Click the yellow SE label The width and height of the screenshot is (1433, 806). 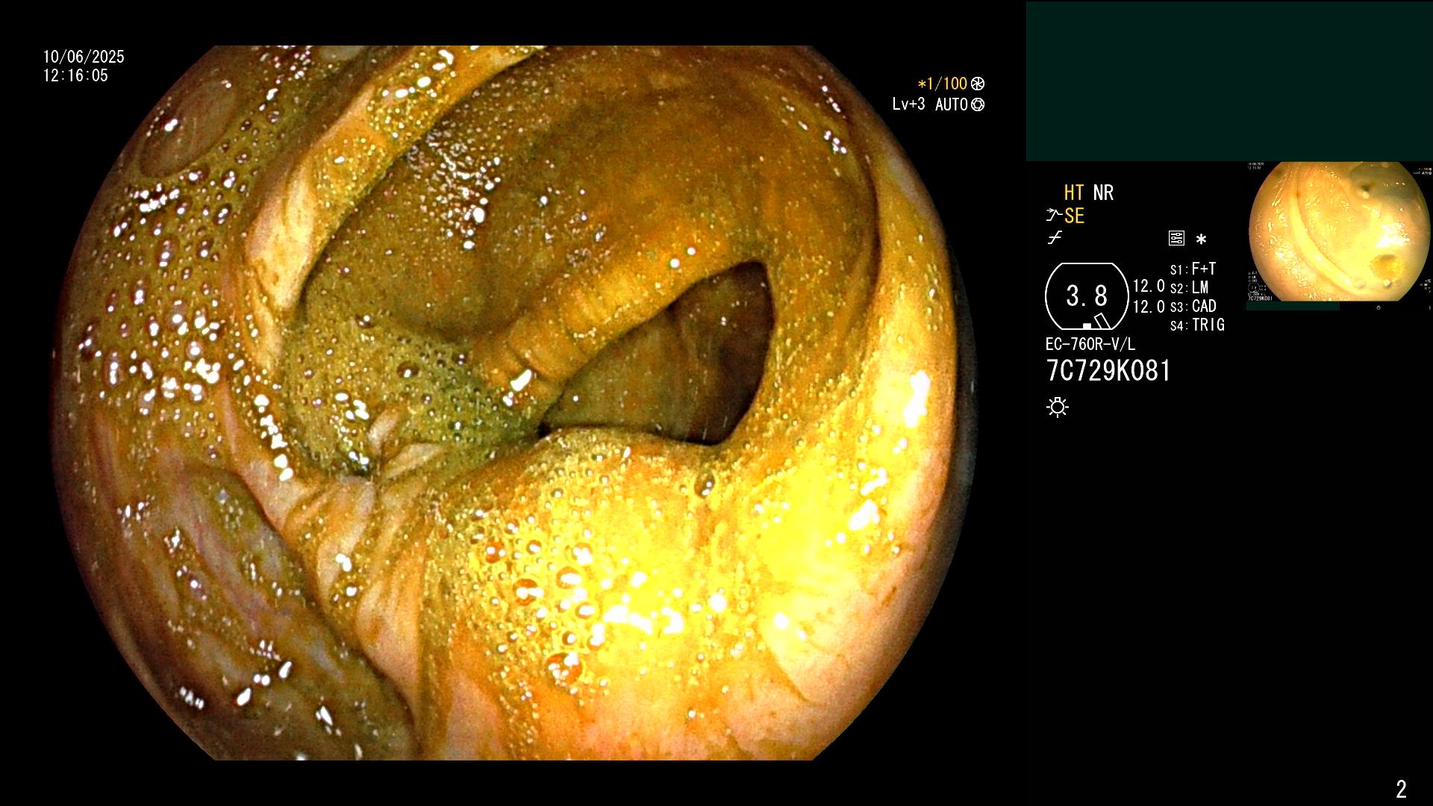[x=1074, y=216]
